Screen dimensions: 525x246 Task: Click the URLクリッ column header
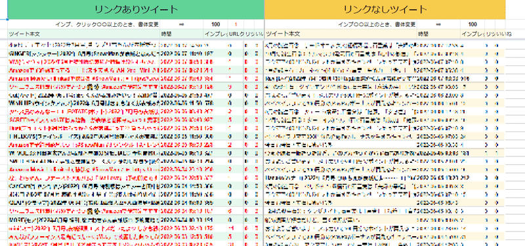point(236,34)
